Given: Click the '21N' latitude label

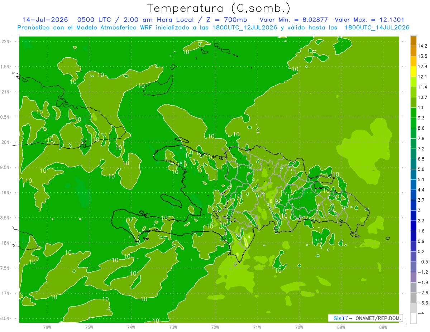Looking at the screenshot, I should pyautogui.click(x=6, y=92).
